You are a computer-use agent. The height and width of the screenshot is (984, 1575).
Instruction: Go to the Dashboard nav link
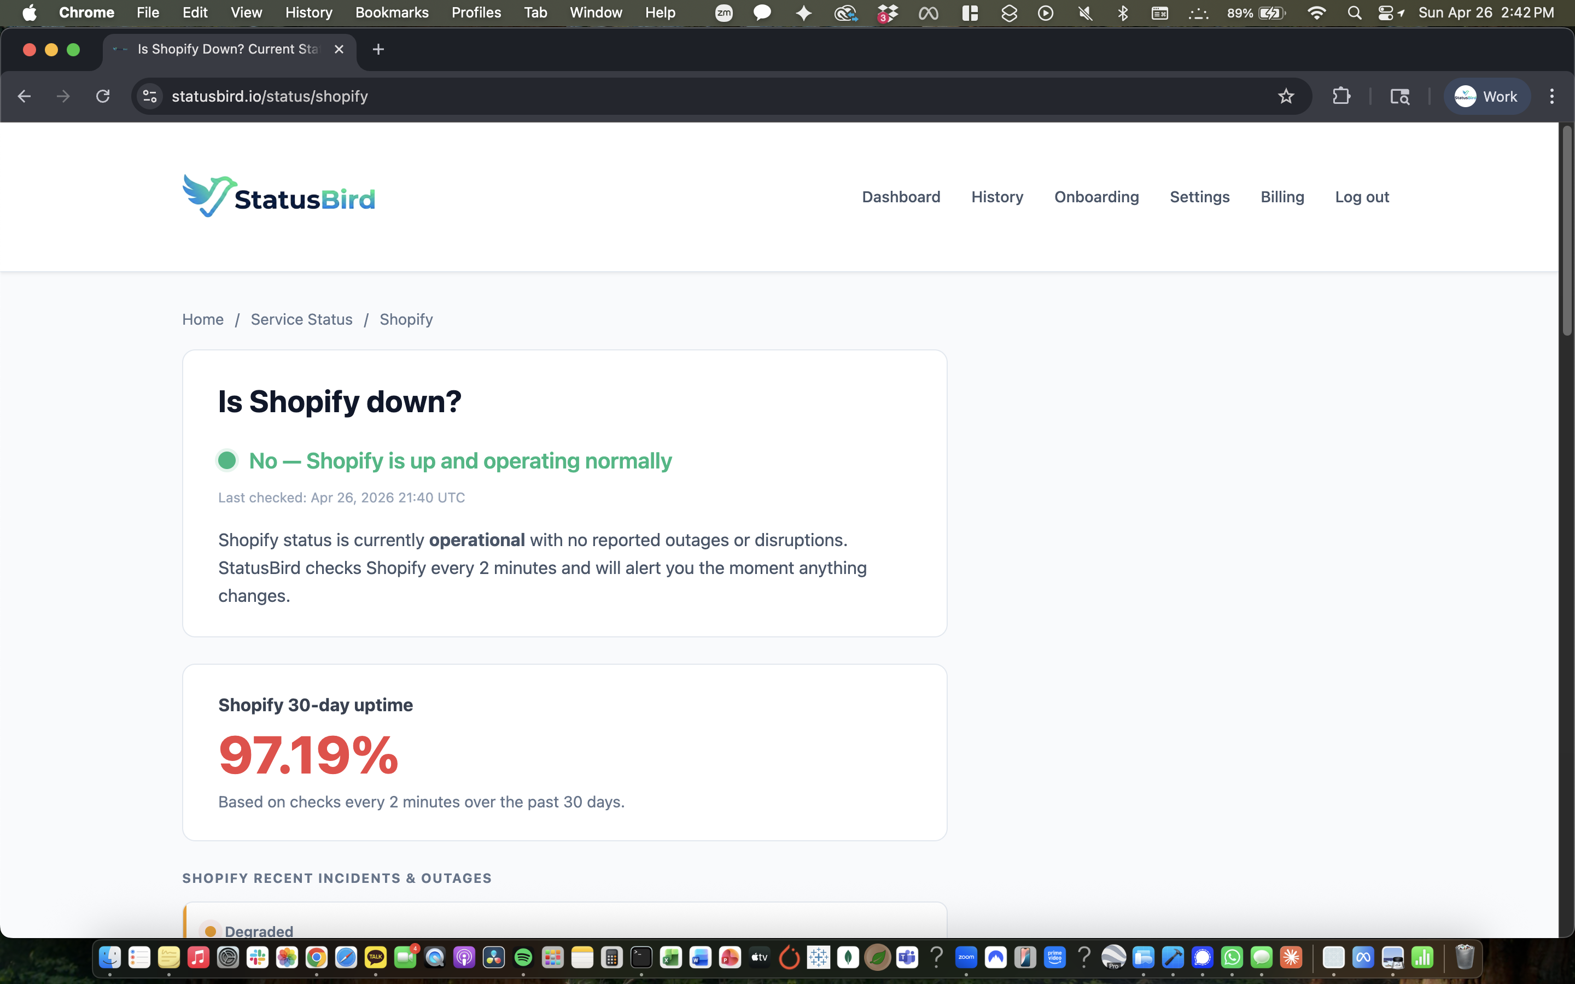(901, 197)
